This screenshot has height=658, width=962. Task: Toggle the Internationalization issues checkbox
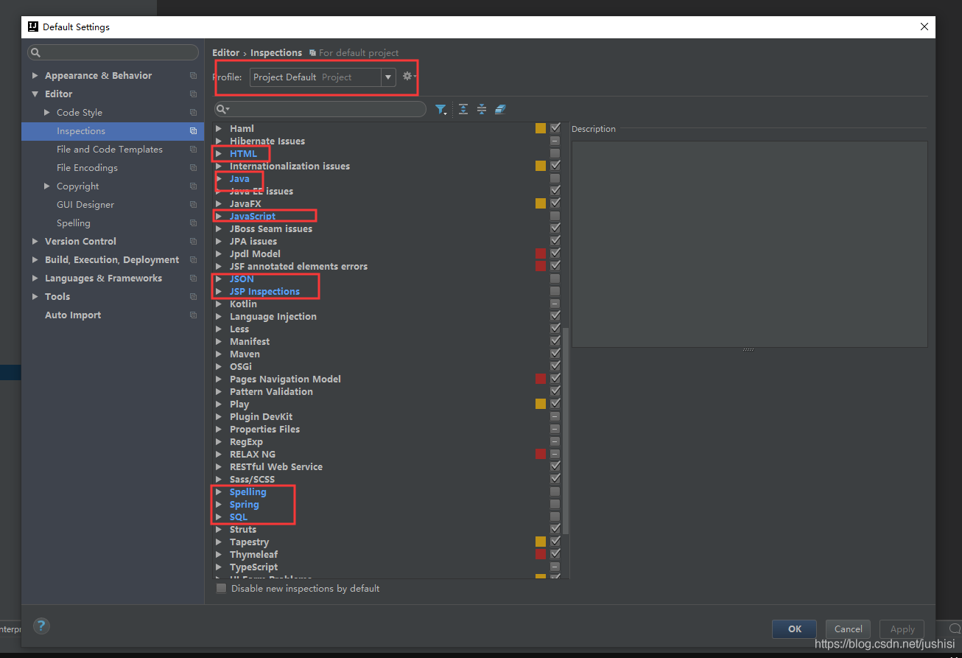pos(555,166)
